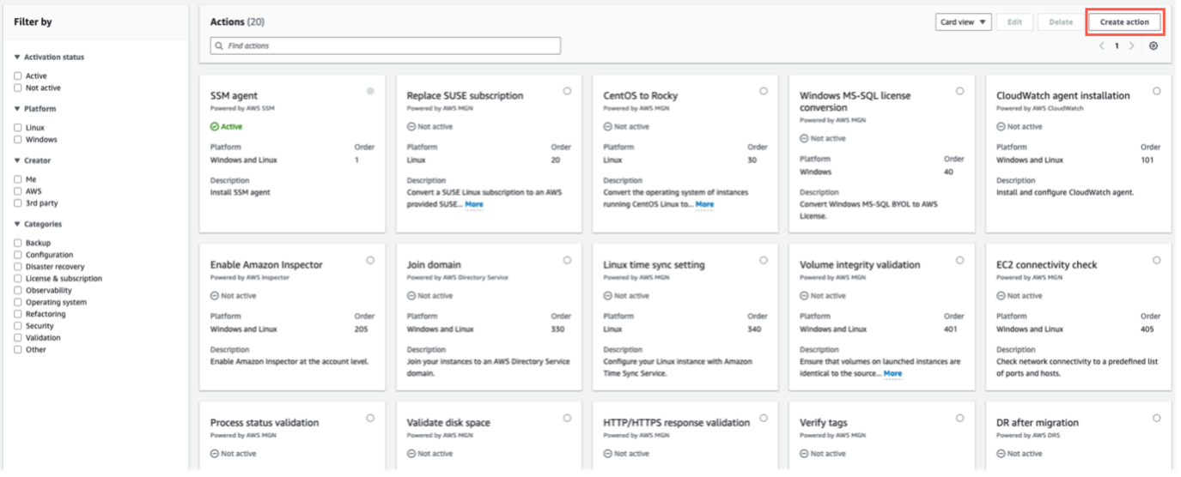Filter by Windows platform
The image size is (1181, 477).
[18, 140]
